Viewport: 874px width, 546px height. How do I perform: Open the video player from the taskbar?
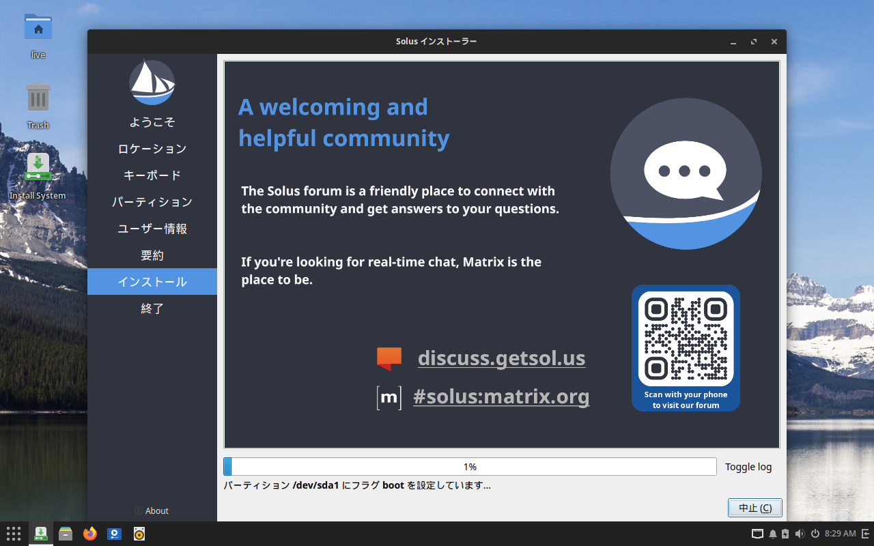click(115, 534)
